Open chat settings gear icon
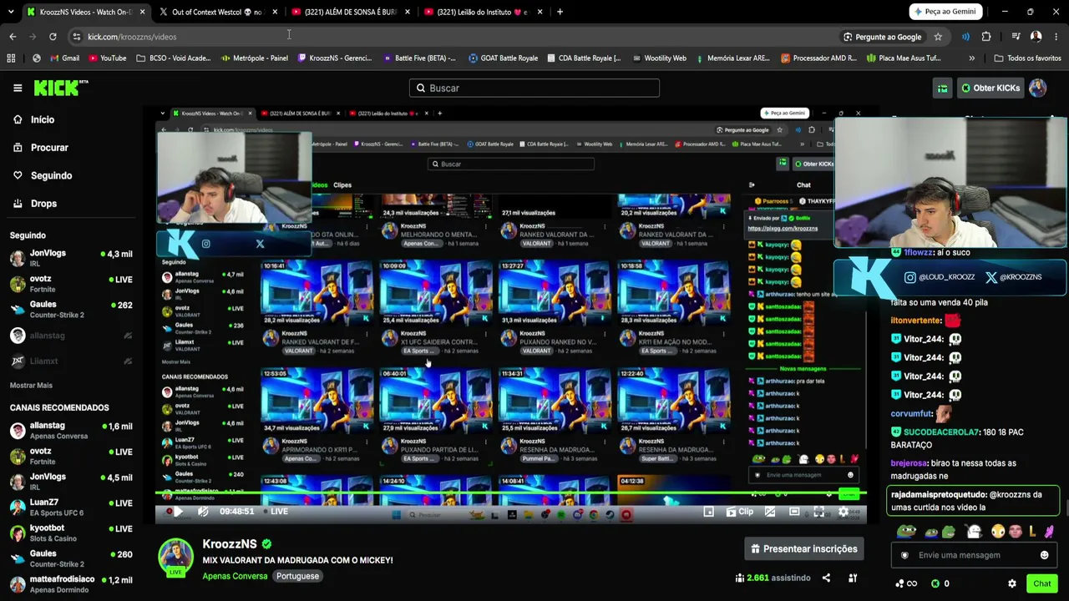 (x=1012, y=583)
